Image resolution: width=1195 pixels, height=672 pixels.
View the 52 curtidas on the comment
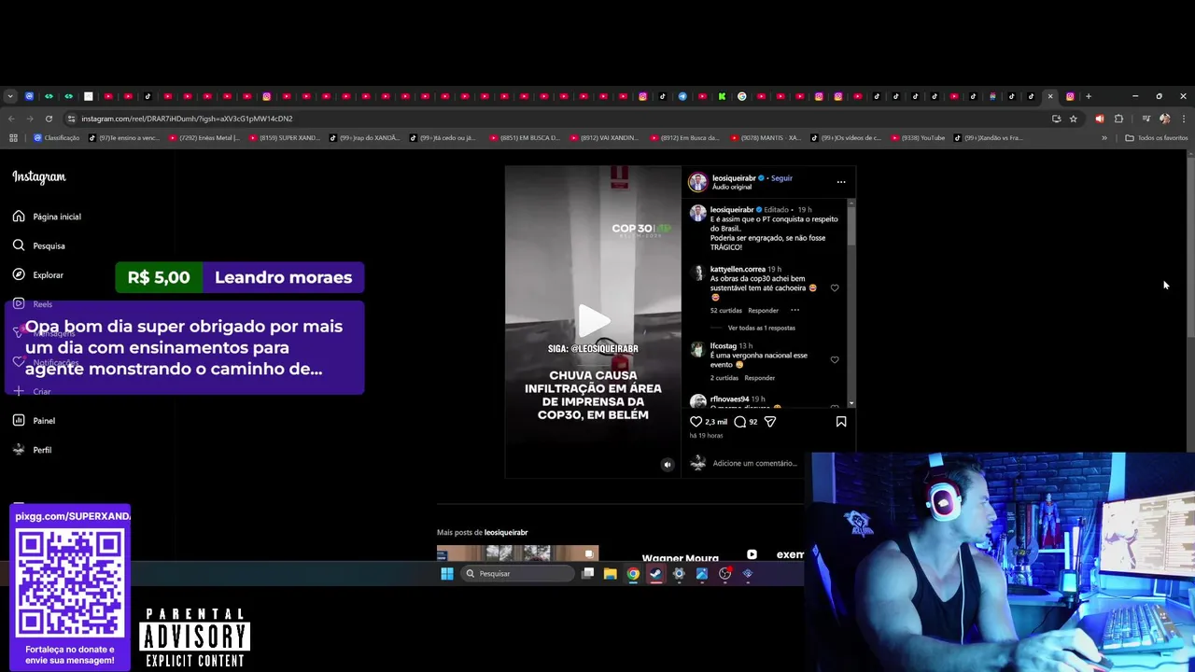pyautogui.click(x=726, y=311)
